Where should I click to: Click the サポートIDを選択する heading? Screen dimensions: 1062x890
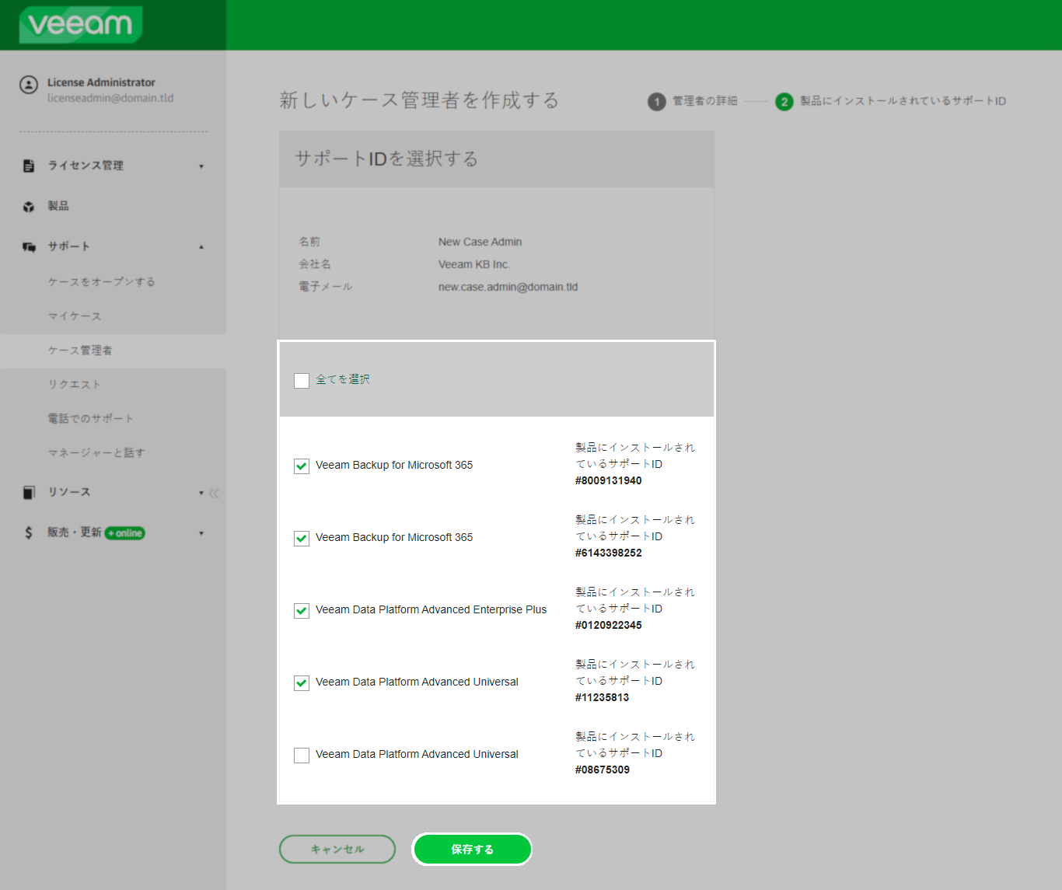pyautogui.click(x=386, y=159)
